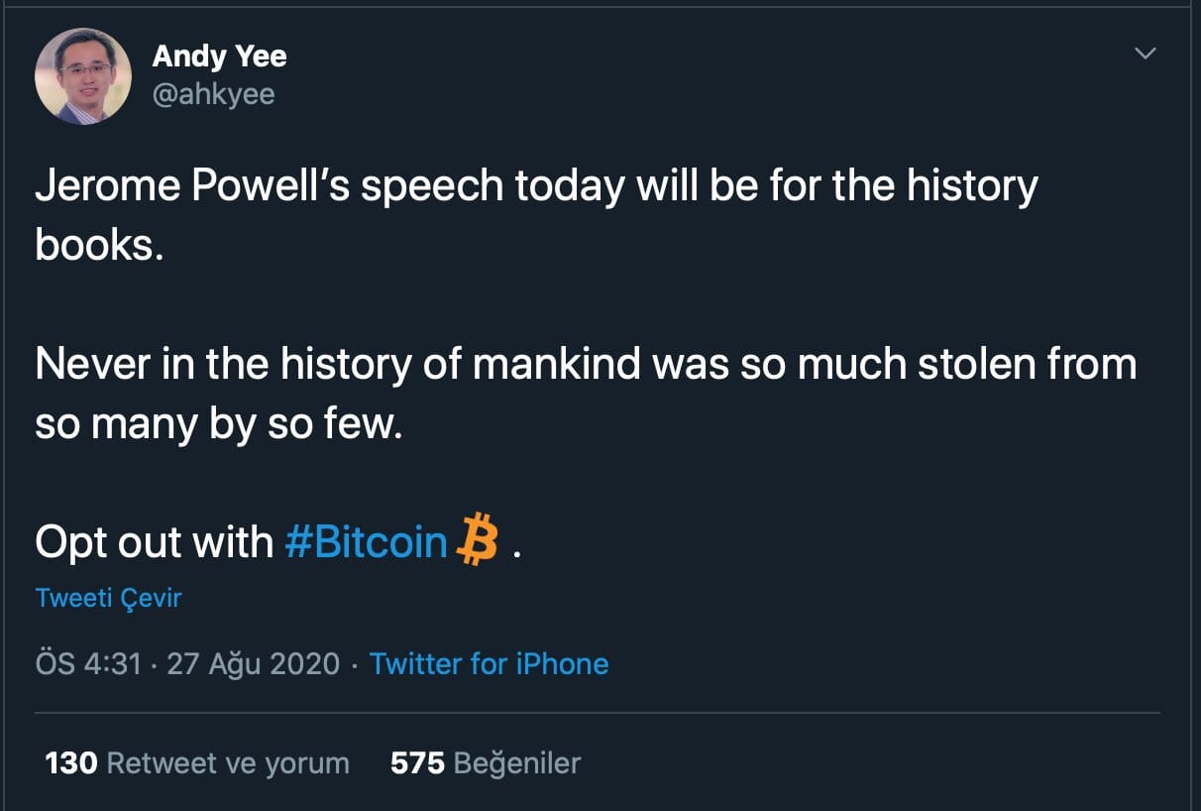Image resolution: width=1201 pixels, height=811 pixels.
Task: Click the ÖS 4:31 time stamp
Action: [x=88, y=663]
